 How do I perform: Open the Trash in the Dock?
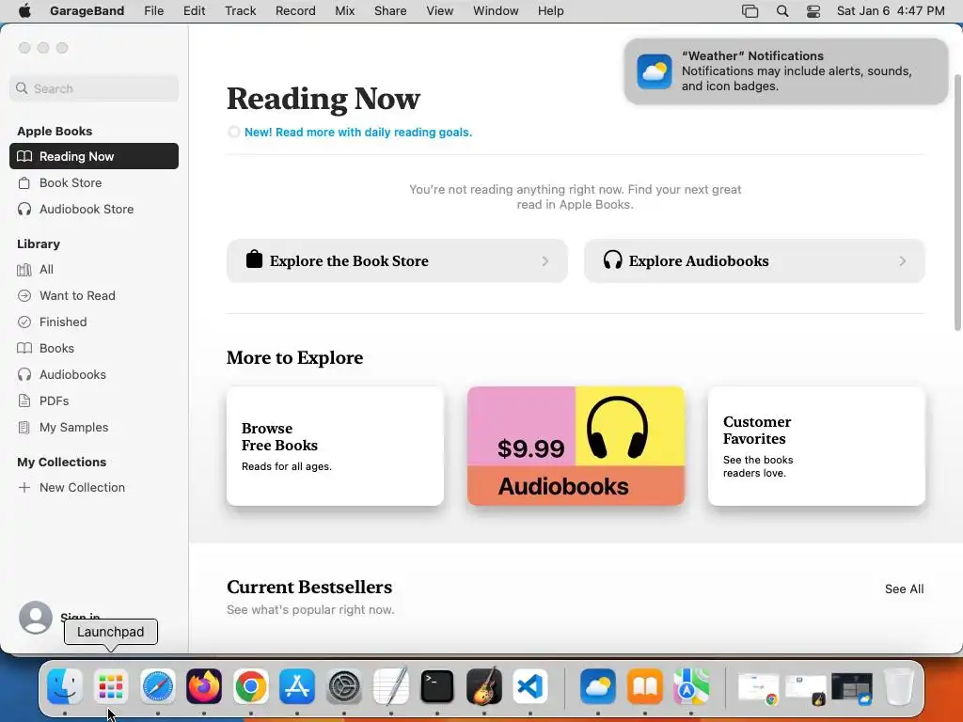pyautogui.click(x=899, y=686)
